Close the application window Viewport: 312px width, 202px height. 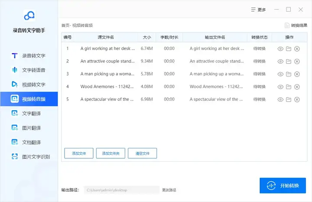301,10
